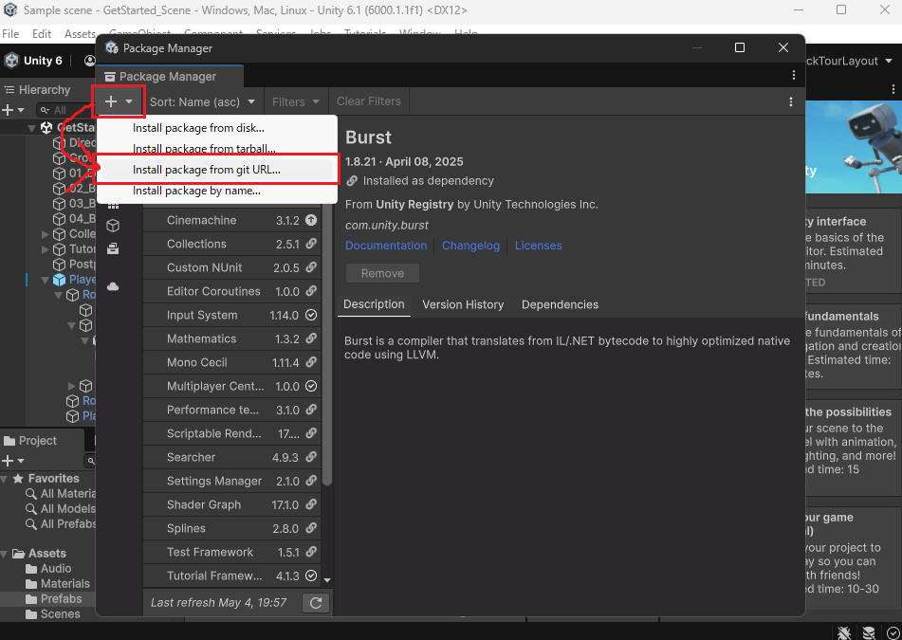Select Install package from git URL
The height and width of the screenshot is (640, 902).
207,170
